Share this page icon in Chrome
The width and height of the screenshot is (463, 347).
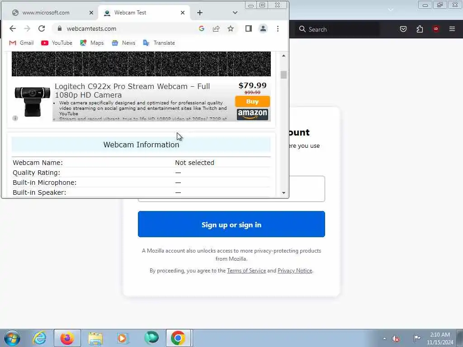click(x=216, y=28)
